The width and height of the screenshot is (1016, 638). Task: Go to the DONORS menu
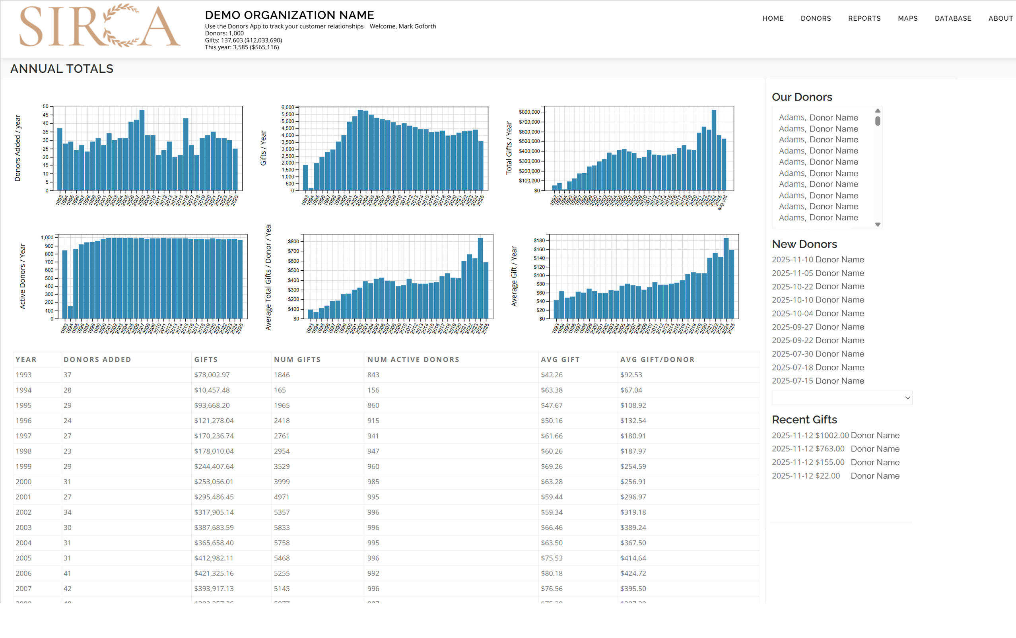815,18
